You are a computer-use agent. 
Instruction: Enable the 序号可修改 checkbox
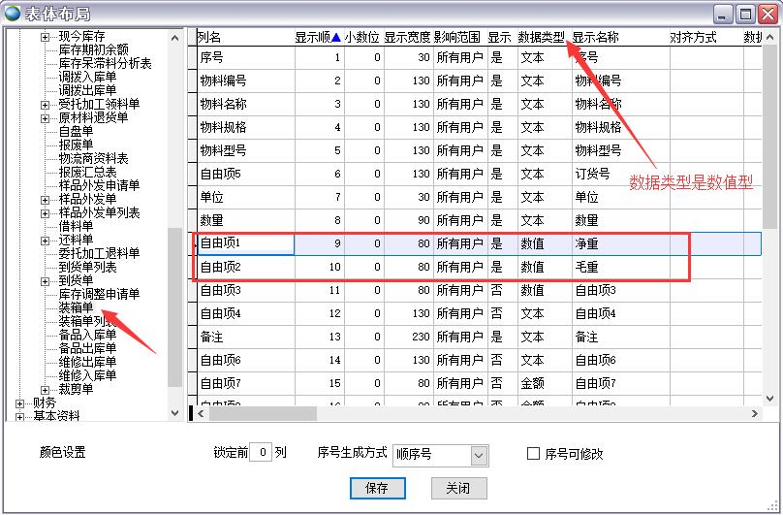tap(533, 453)
